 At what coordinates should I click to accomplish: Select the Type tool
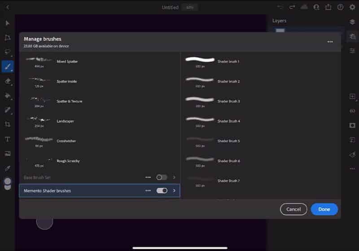pyautogui.click(x=8, y=139)
